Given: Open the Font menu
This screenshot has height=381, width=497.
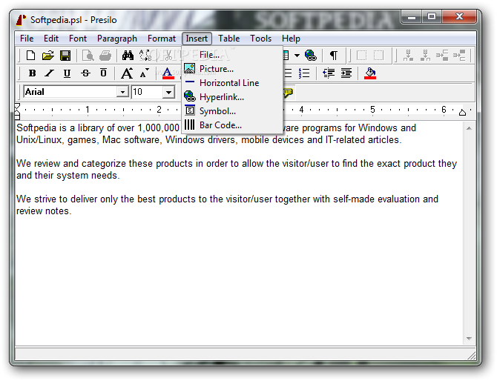Looking at the screenshot, I should pos(78,39).
